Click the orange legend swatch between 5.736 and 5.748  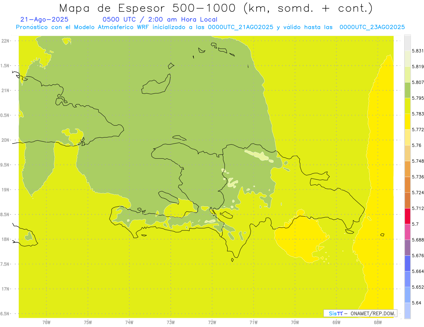[407, 169]
